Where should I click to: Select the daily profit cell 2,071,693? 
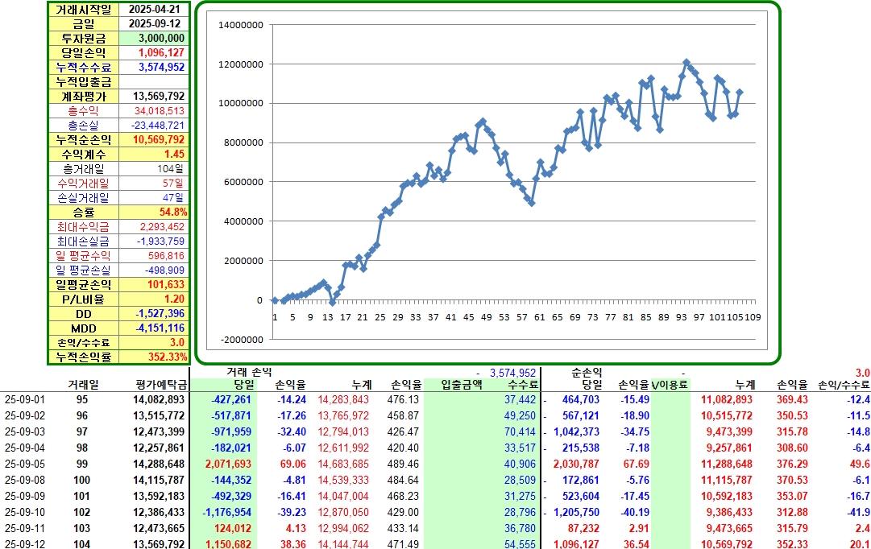228,464
